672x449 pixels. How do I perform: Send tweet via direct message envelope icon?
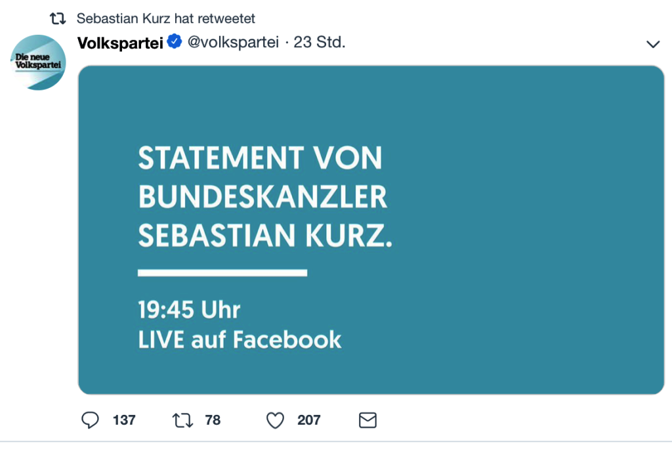pos(368,420)
